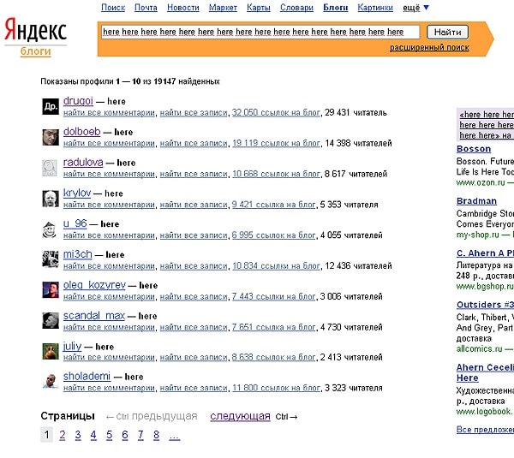Open 6 995 ссылок на блог link

tap(274, 235)
